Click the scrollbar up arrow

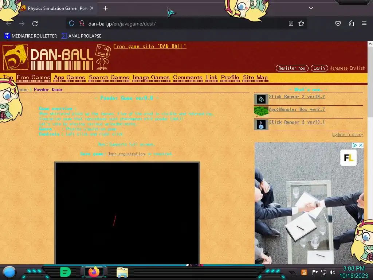(370, 44)
